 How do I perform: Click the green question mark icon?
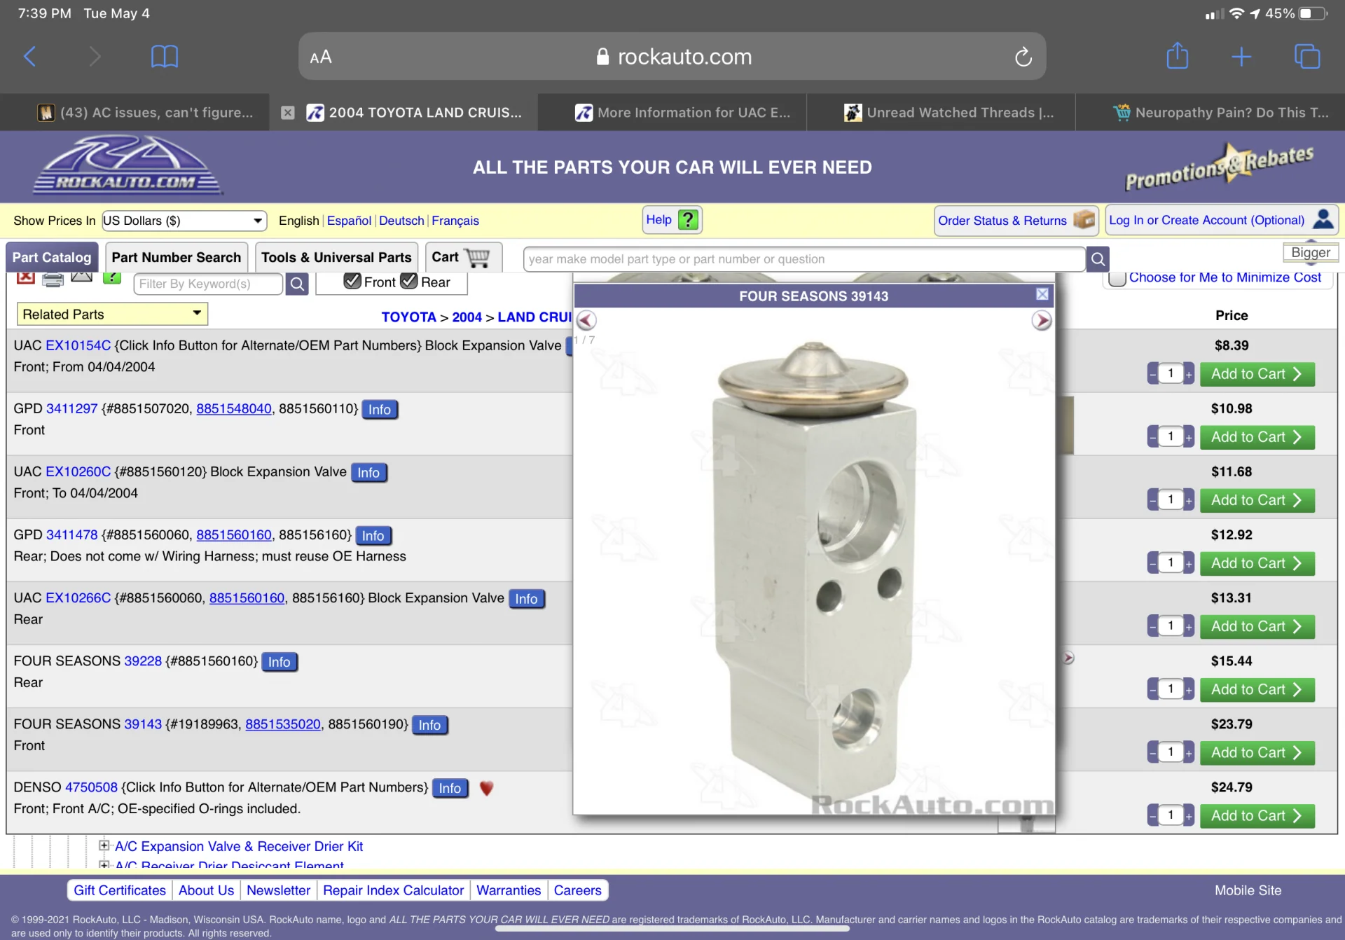coord(112,278)
